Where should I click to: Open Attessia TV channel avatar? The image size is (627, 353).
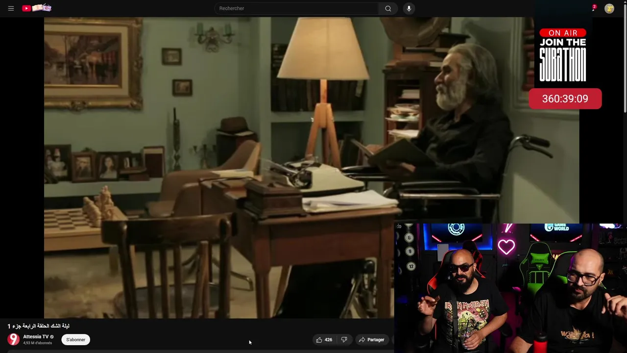[14, 339]
